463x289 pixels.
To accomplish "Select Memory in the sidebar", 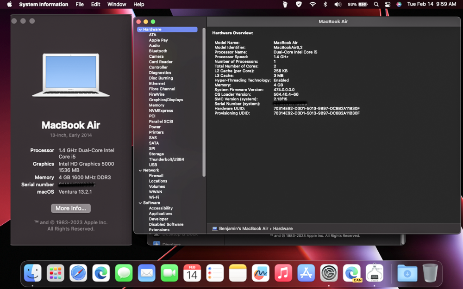I will click(156, 105).
